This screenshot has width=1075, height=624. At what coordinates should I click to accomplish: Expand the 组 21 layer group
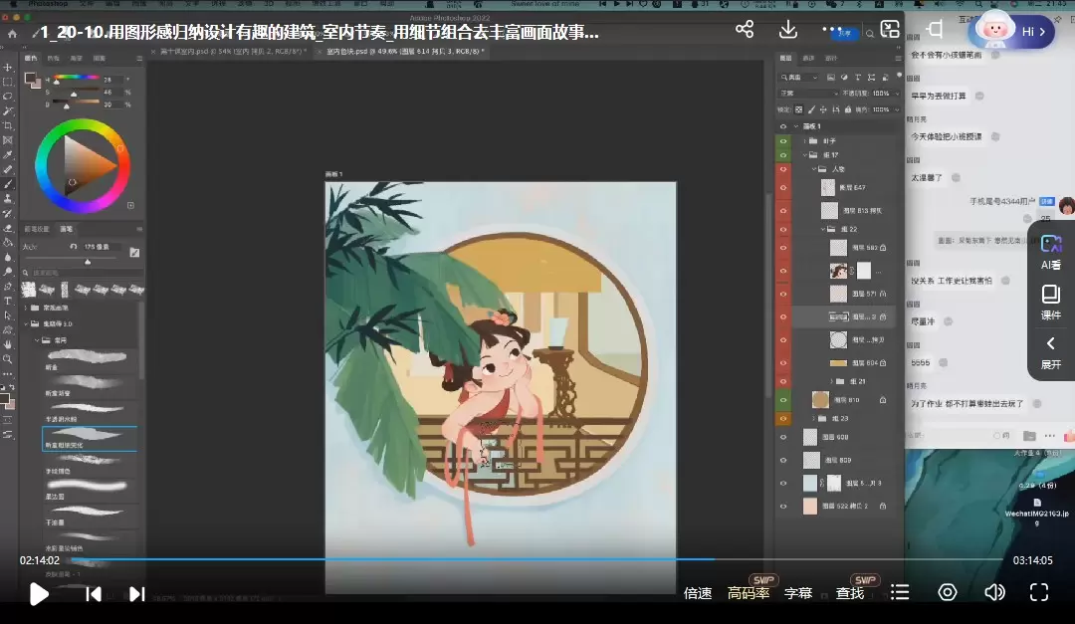tap(831, 381)
